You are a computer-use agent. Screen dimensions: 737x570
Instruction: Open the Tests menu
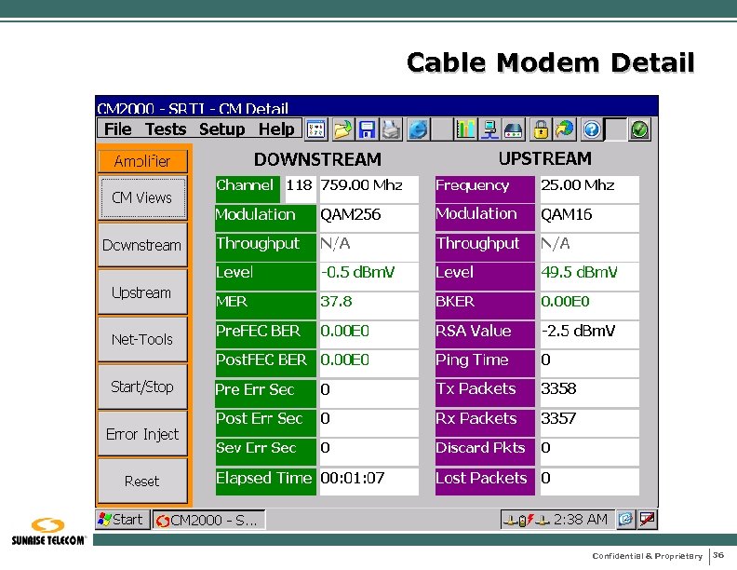click(x=166, y=129)
